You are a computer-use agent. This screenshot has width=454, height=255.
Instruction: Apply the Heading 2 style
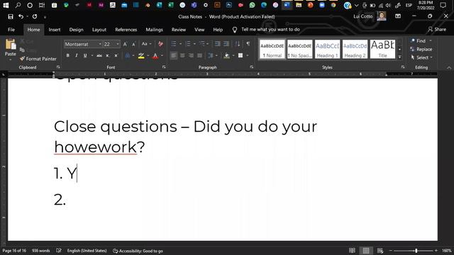coord(355,49)
